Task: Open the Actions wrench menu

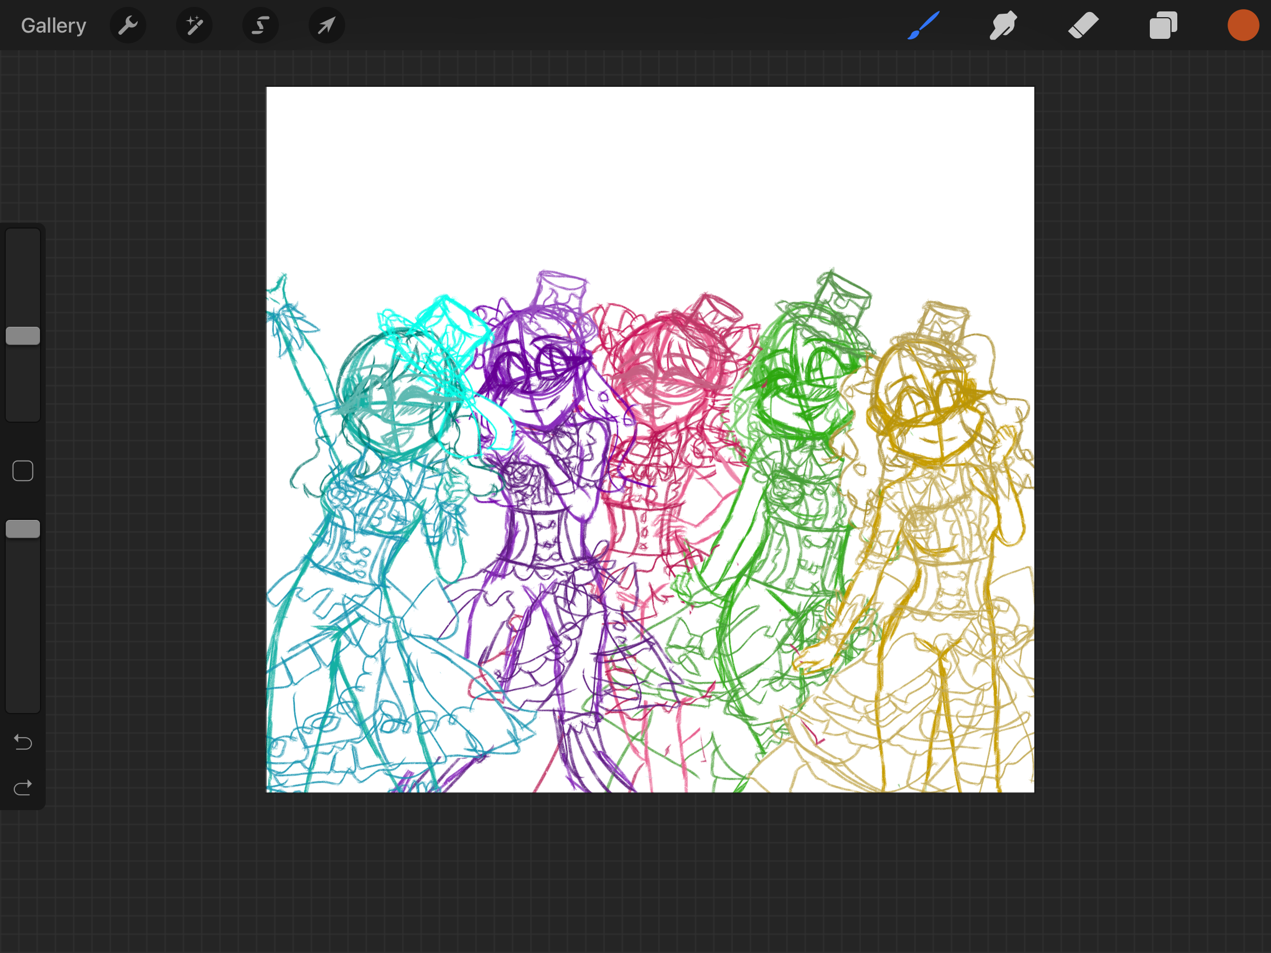Action: coord(127,25)
